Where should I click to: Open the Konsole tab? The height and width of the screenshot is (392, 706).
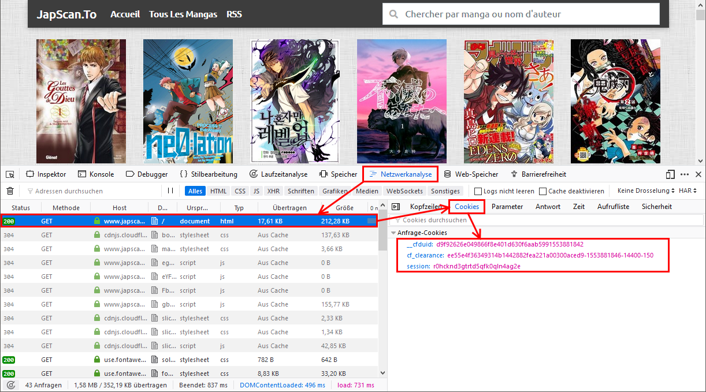click(96, 174)
